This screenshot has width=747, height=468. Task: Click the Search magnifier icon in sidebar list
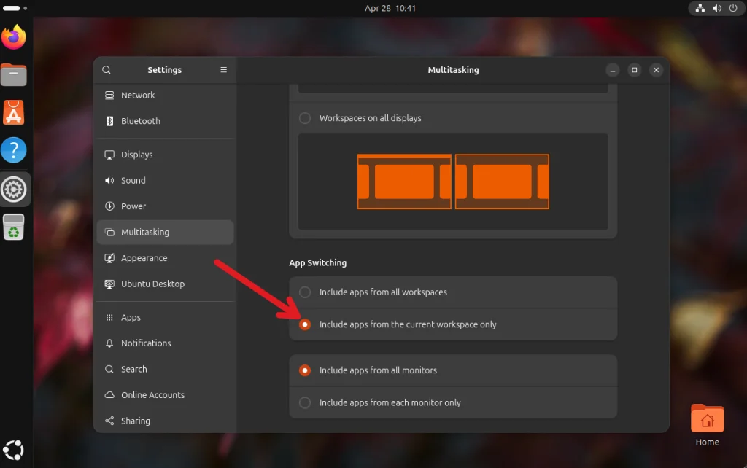(109, 369)
